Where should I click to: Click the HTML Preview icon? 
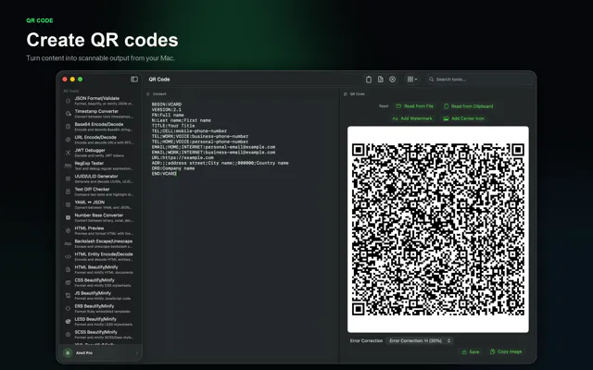[68, 230]
